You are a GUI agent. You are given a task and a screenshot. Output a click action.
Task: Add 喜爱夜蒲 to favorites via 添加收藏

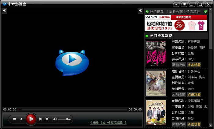pyautogui.click(x=179, y=65)
